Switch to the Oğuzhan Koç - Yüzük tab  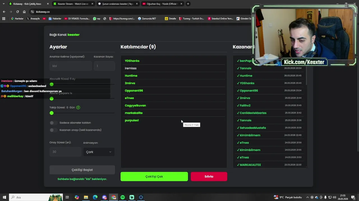pos(162,4)
